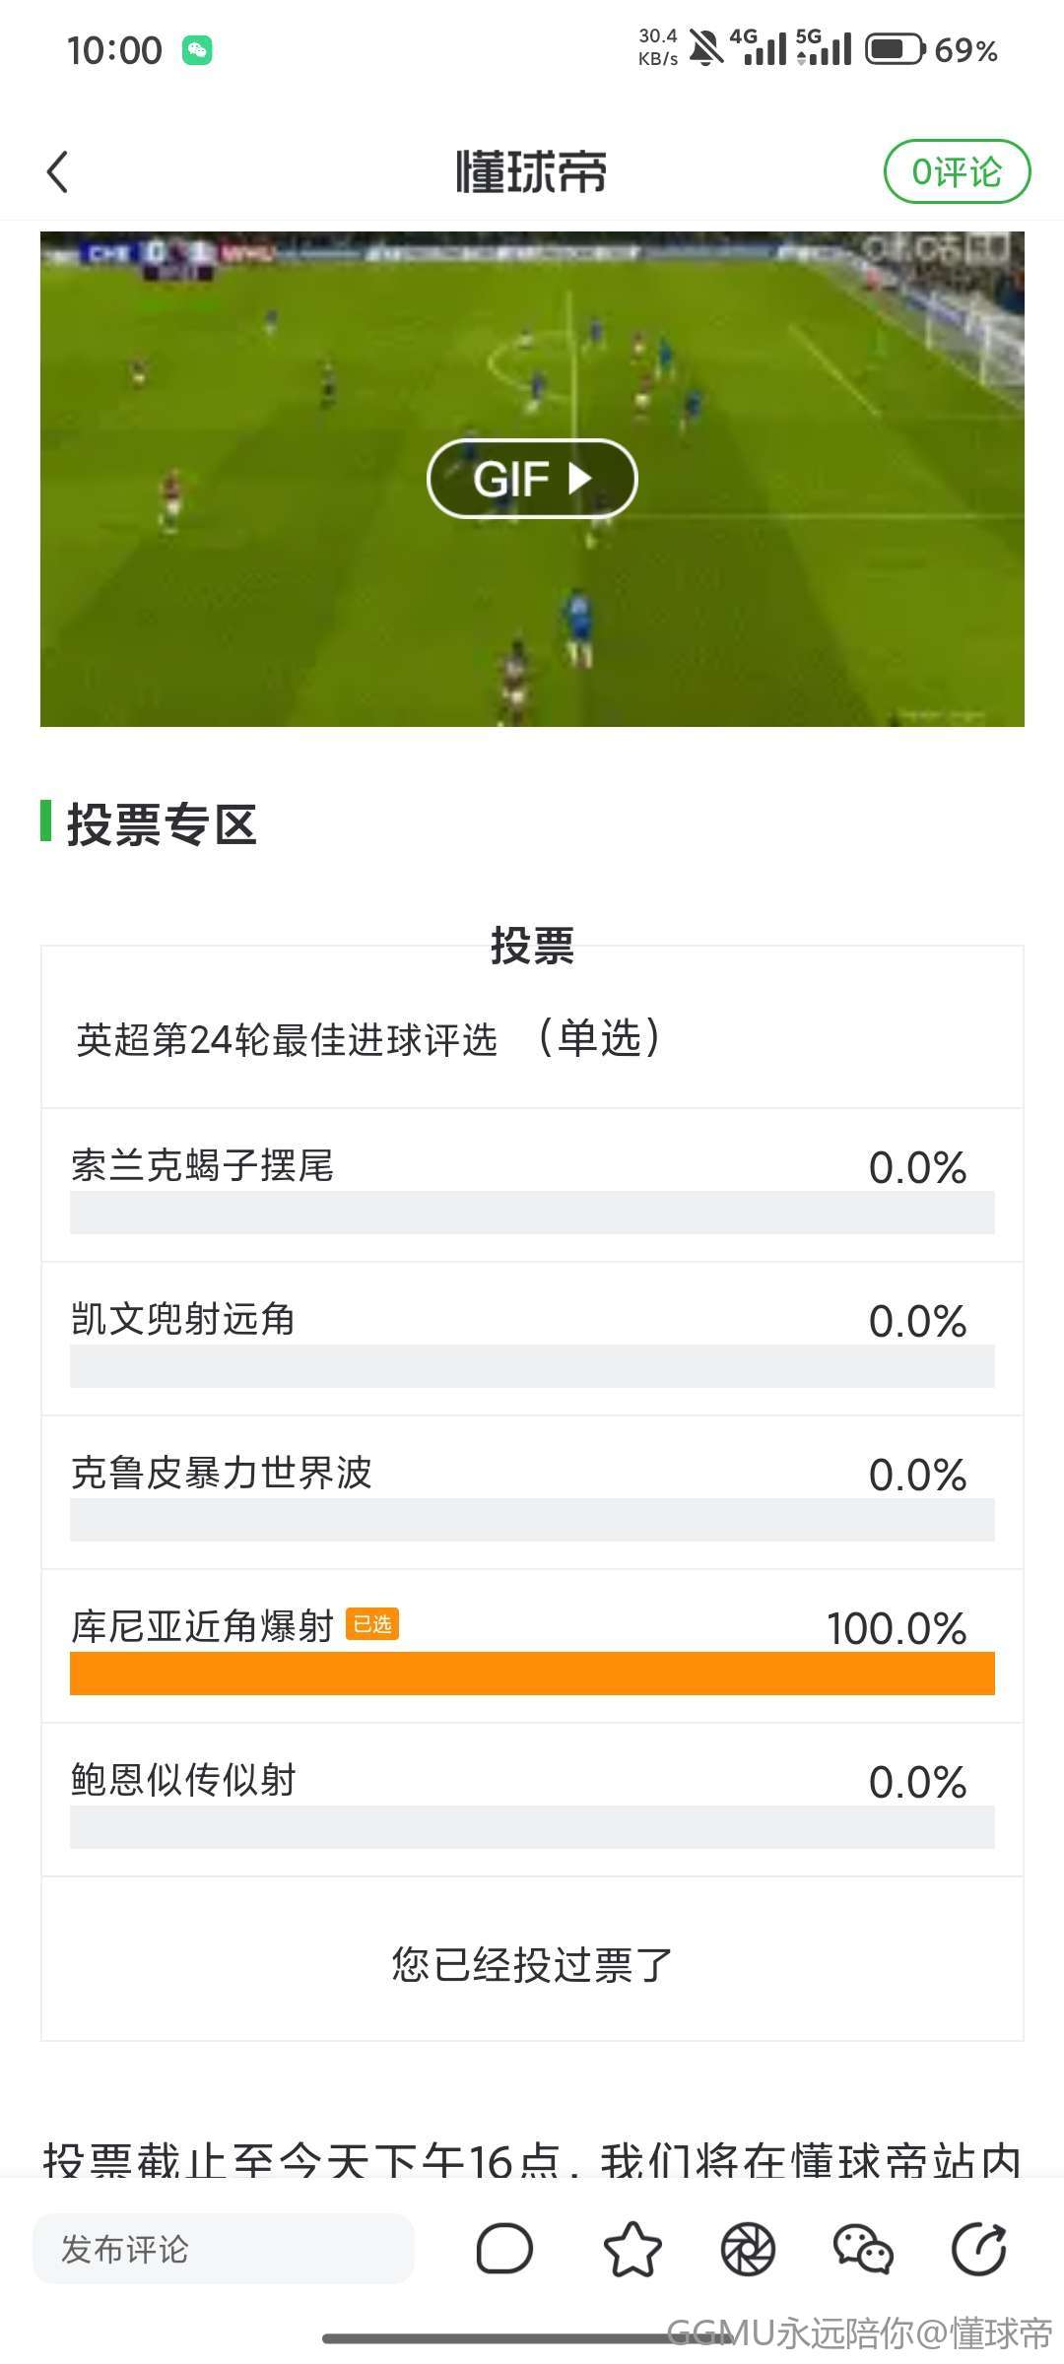
Task: Tap the back arrow icon
Action: coord(58,172)
